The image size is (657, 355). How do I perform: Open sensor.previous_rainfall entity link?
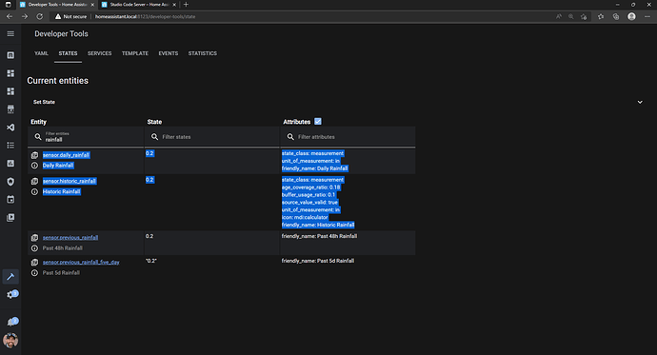tap(70, 237)
